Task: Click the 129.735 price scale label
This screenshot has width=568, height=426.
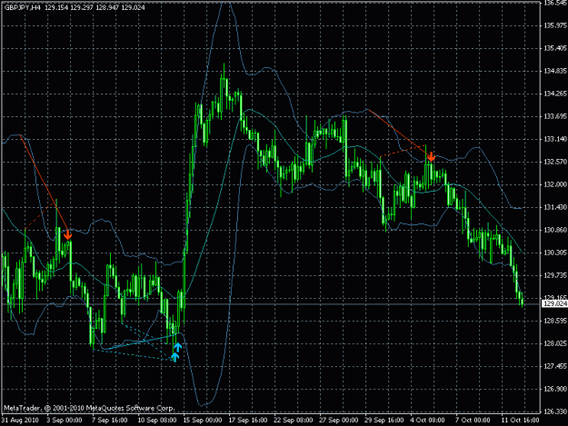Action: [555, 275]
